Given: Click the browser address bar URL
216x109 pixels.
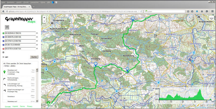Looking at the screenshot, I should pyautogui.click(x=73, y=11).
